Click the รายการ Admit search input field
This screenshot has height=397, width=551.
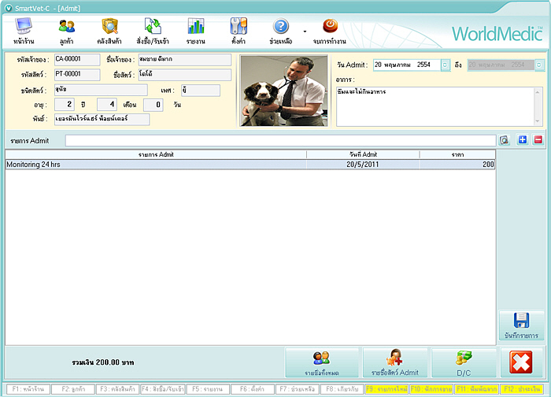coord(281,140)
